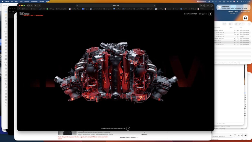The width and height of the screenshot is (252, 142).
Task: Click the 849 Testarossa logo
Action: (31, 14)
